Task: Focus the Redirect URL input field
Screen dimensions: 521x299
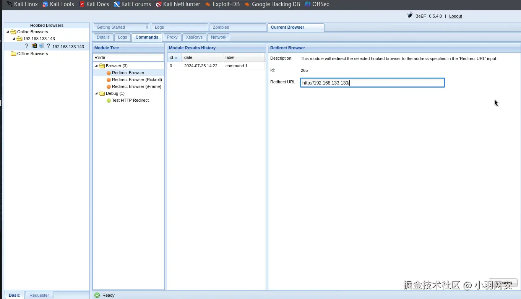Action: tap(372, 83)
